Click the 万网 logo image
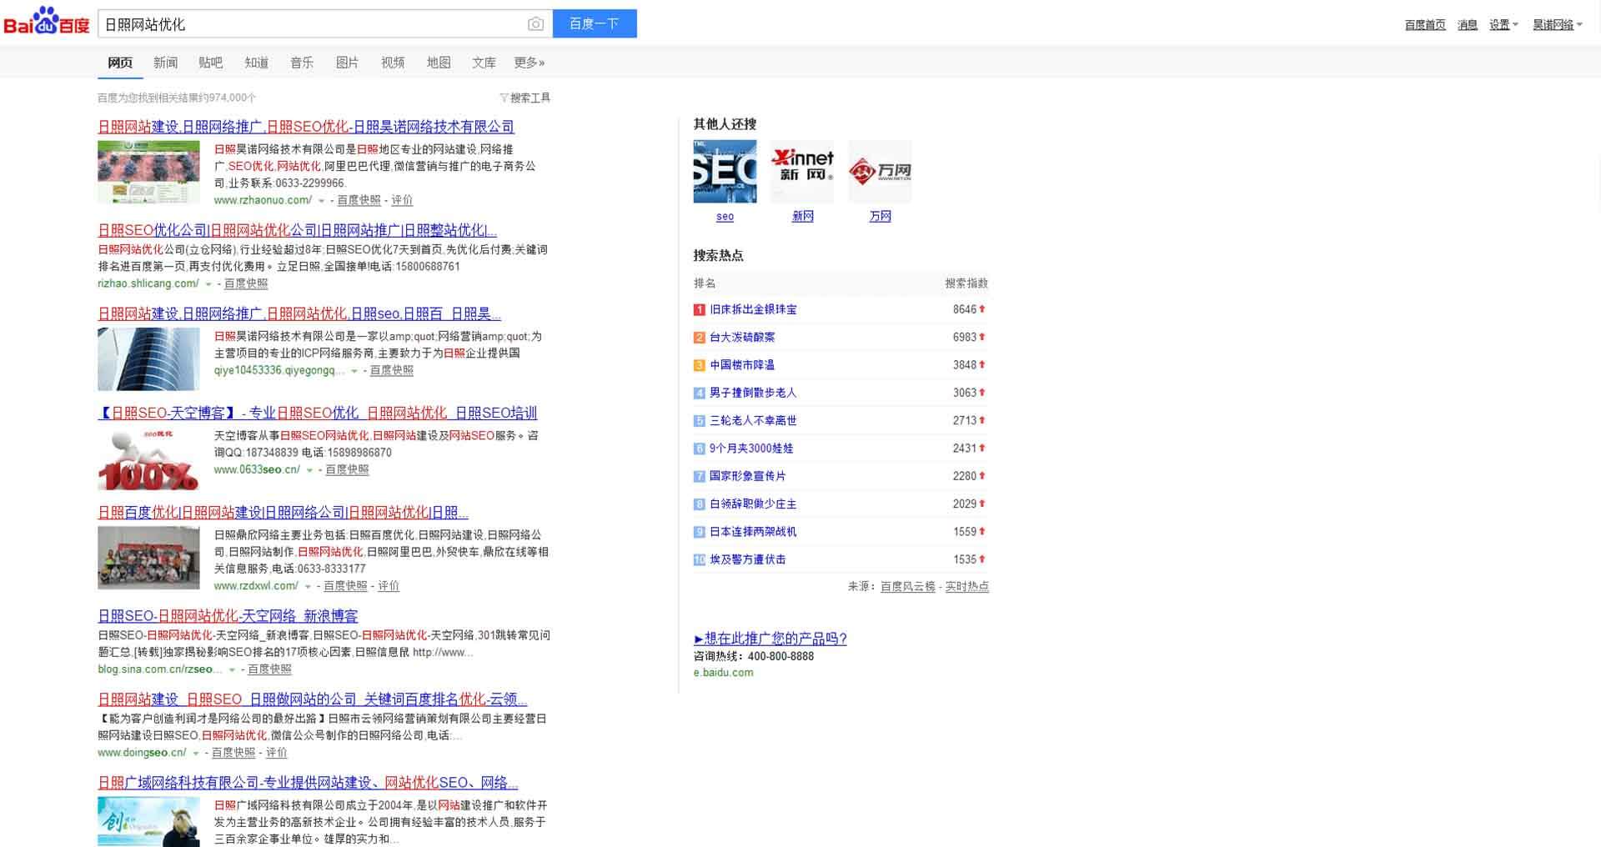 [880, 171]
